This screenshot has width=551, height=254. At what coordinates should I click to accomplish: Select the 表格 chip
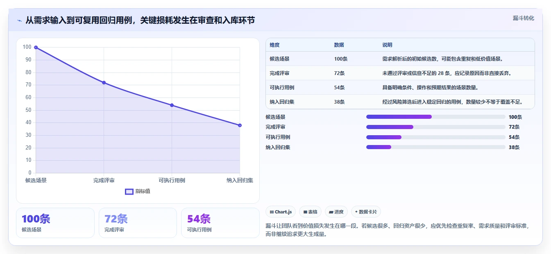[311, 212]
